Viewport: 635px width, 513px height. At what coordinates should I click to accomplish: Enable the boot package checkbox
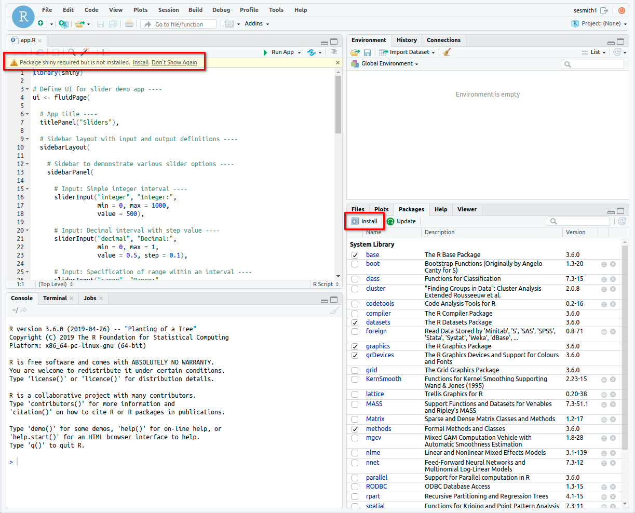point(355,264)
